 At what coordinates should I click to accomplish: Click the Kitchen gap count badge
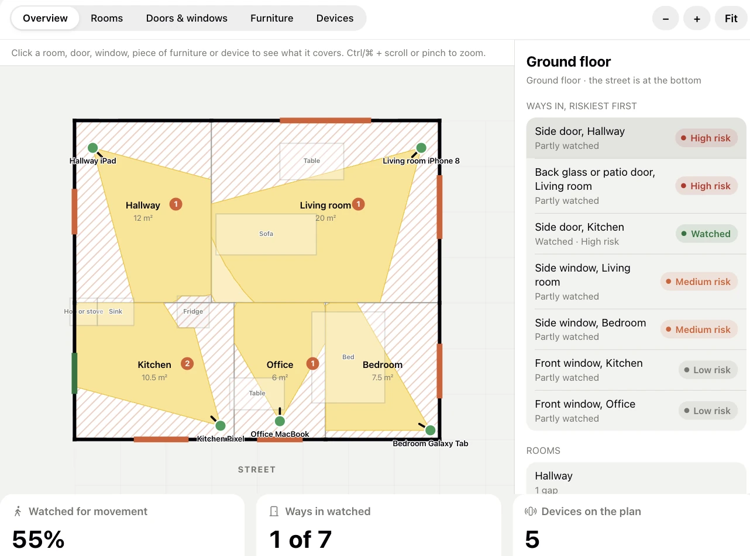[x=187, y=364]
